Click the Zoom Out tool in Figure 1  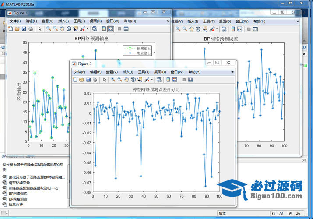pos(55,29)
